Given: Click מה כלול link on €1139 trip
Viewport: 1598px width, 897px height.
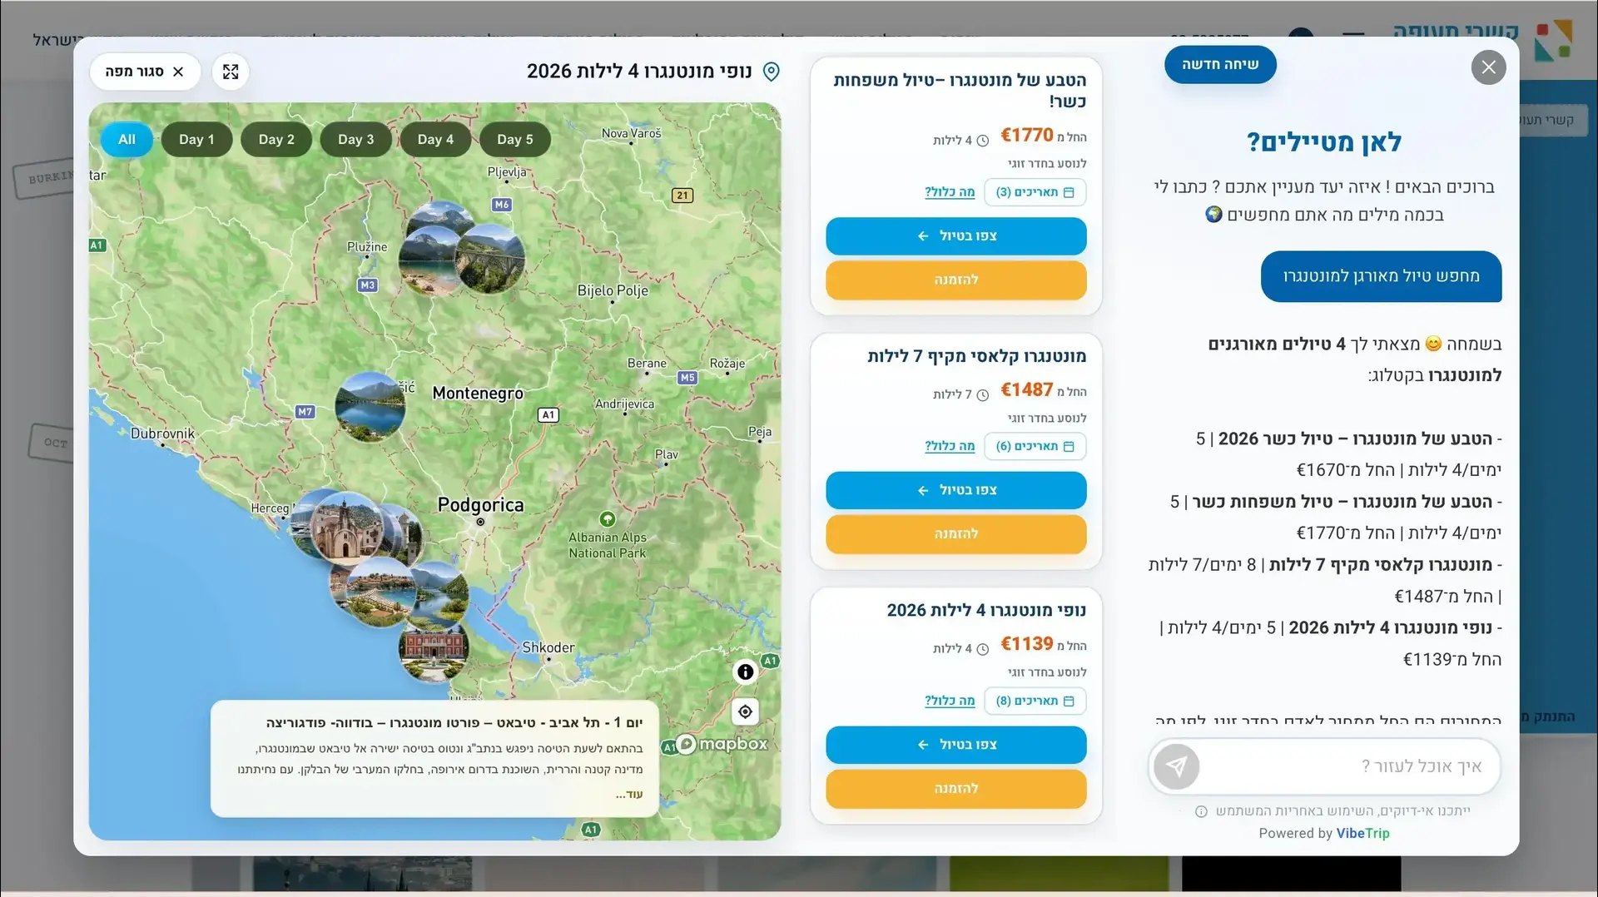Looking at the screenshot, I should (950, 701).
